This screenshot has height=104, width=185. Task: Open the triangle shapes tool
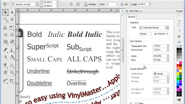tap(12, 42)
